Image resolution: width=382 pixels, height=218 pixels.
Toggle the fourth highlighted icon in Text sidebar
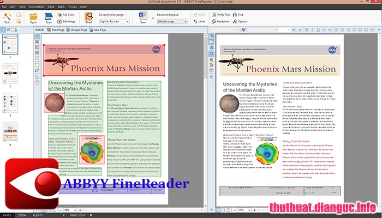[x=212, y=54]
